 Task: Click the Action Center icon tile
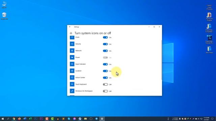point(72,78)
